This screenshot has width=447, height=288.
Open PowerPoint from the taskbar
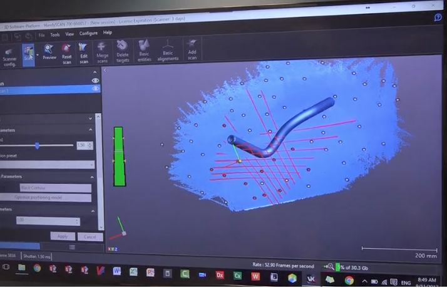coord(150,272)
